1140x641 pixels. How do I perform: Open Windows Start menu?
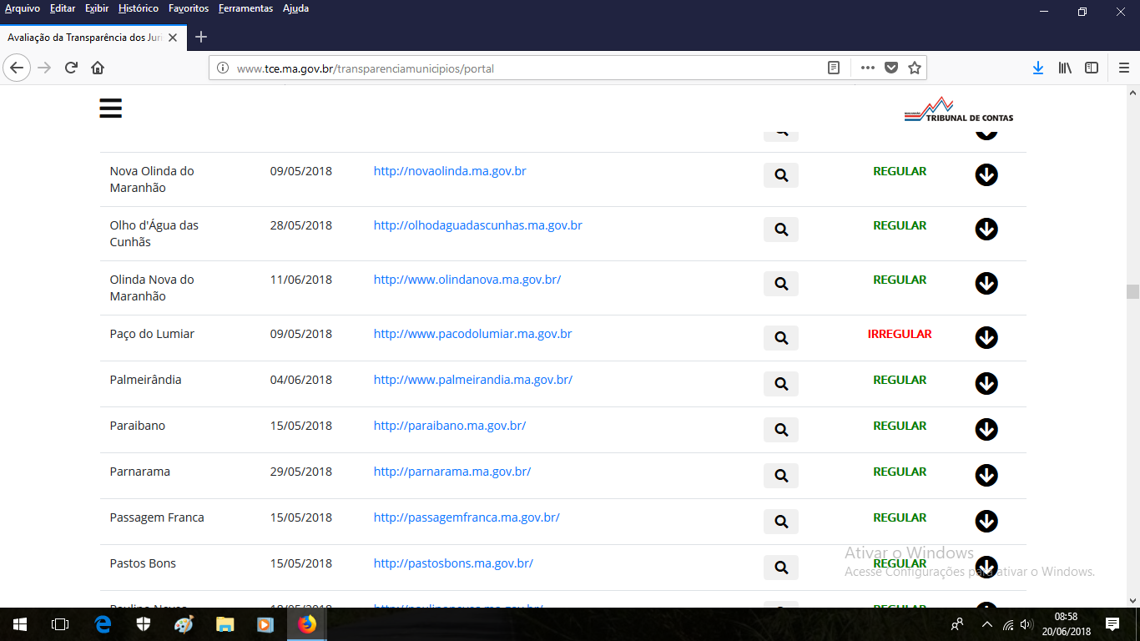point(20,624)
